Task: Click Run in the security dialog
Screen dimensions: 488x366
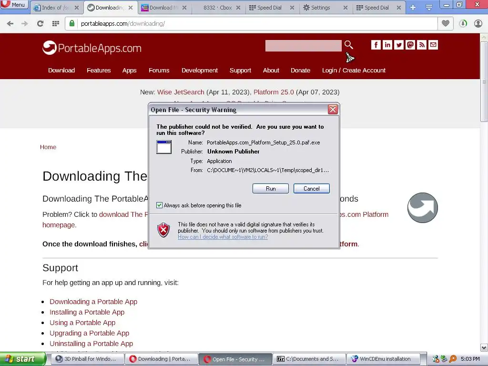Action: pyautogui.click(x=271, y=188)
